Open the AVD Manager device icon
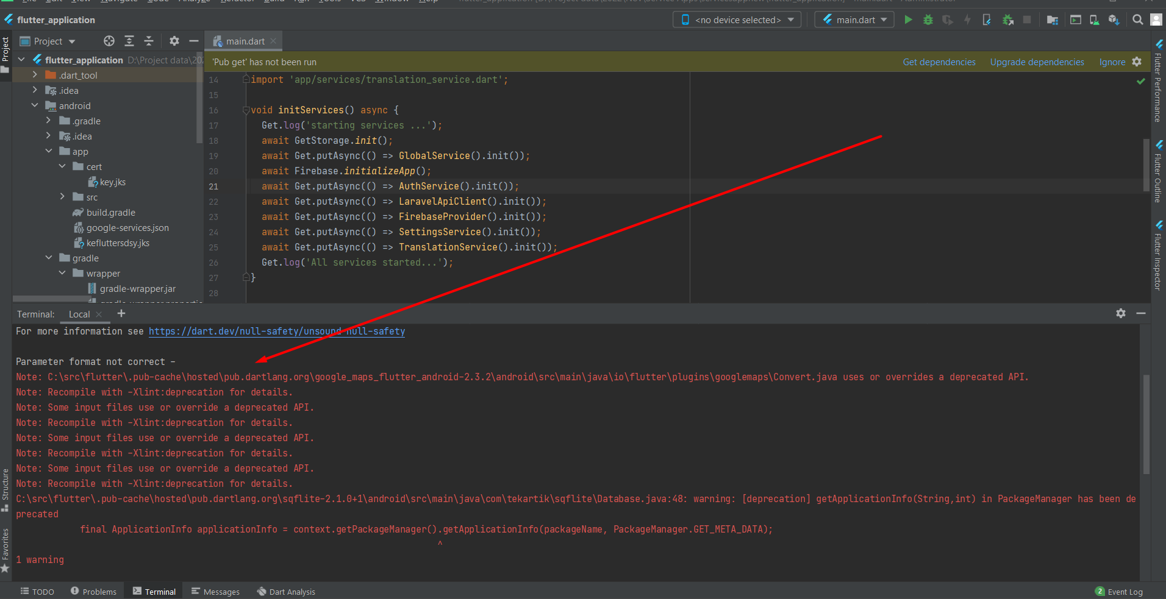The image size is (1166, 599). point(1095,19)
